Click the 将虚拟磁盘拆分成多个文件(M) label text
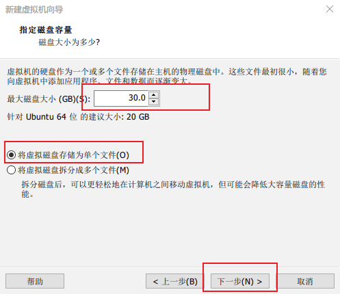This screenshot has width=340, height=294. tap(74, 170)
